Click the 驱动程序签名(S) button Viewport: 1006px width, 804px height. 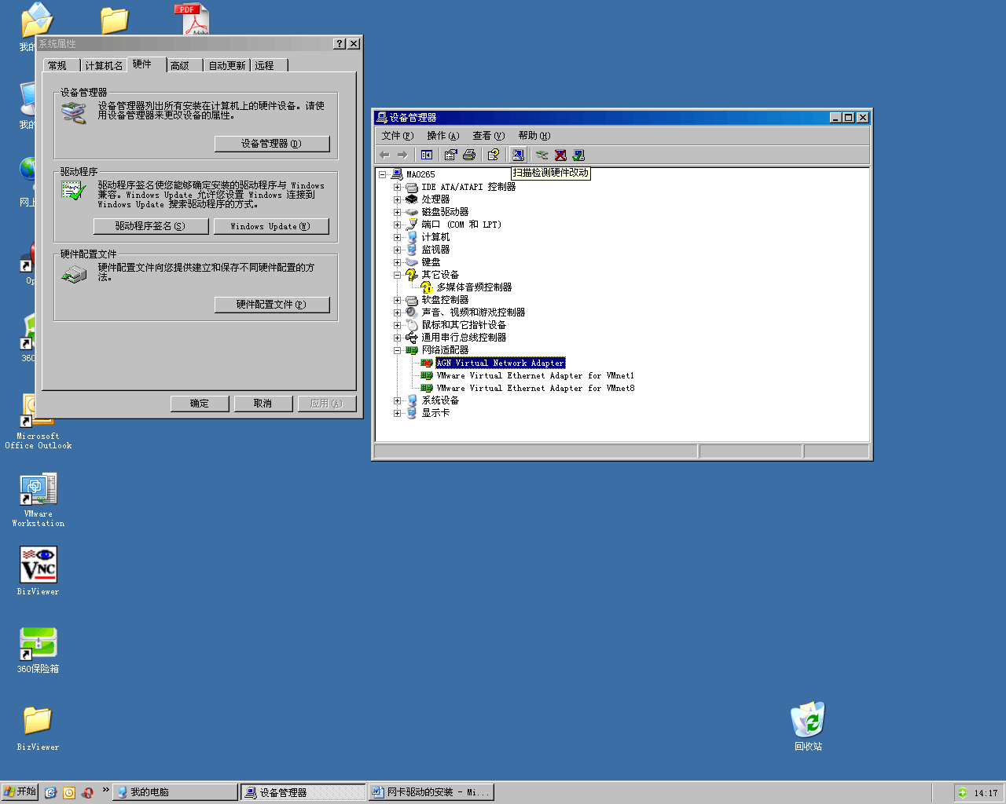coord(151,226)
